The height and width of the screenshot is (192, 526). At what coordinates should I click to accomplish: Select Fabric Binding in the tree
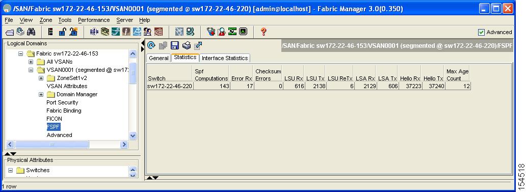64,111
